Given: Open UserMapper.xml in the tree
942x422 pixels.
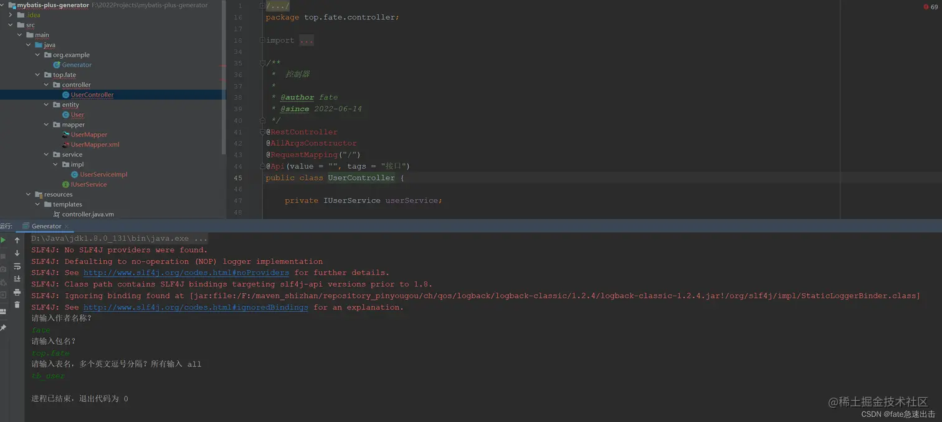Looking at the screenshot, I should 95,144.
